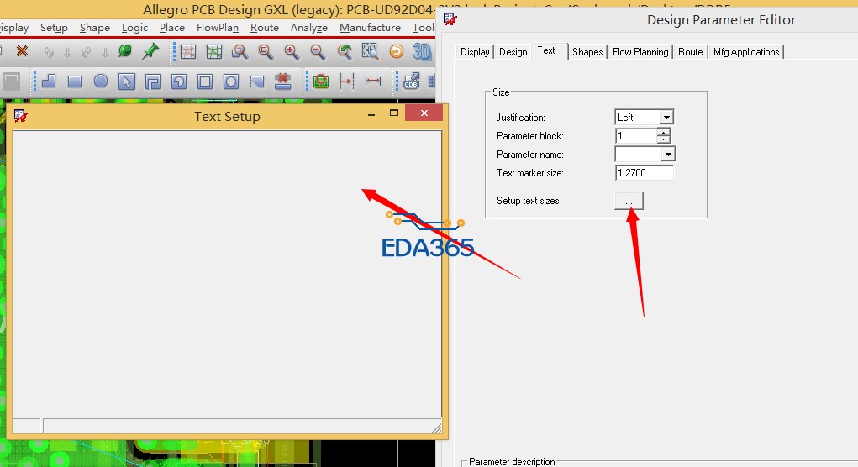This screenshot has width=858, height=467.
Task: Click the Text marker size field
Action: (644, 173)
